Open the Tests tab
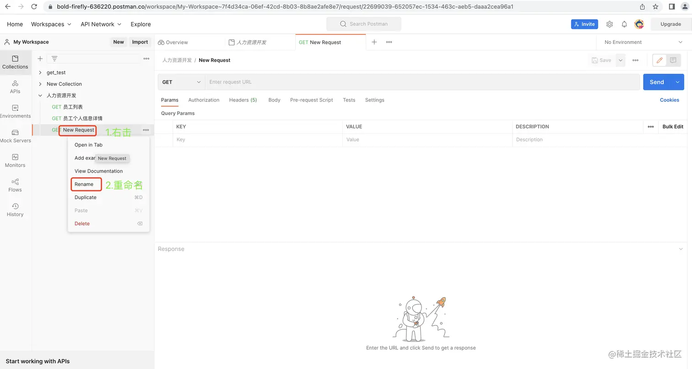692x369 pixels. (x=349, y=100)
